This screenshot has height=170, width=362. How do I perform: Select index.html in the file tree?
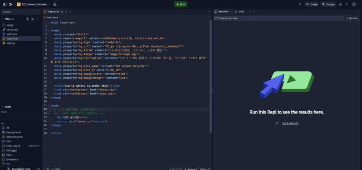(x=21, y=38)
